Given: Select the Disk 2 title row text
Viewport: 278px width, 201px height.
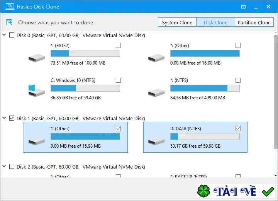Looking at the screenshot, I should [x=81, y=167].
